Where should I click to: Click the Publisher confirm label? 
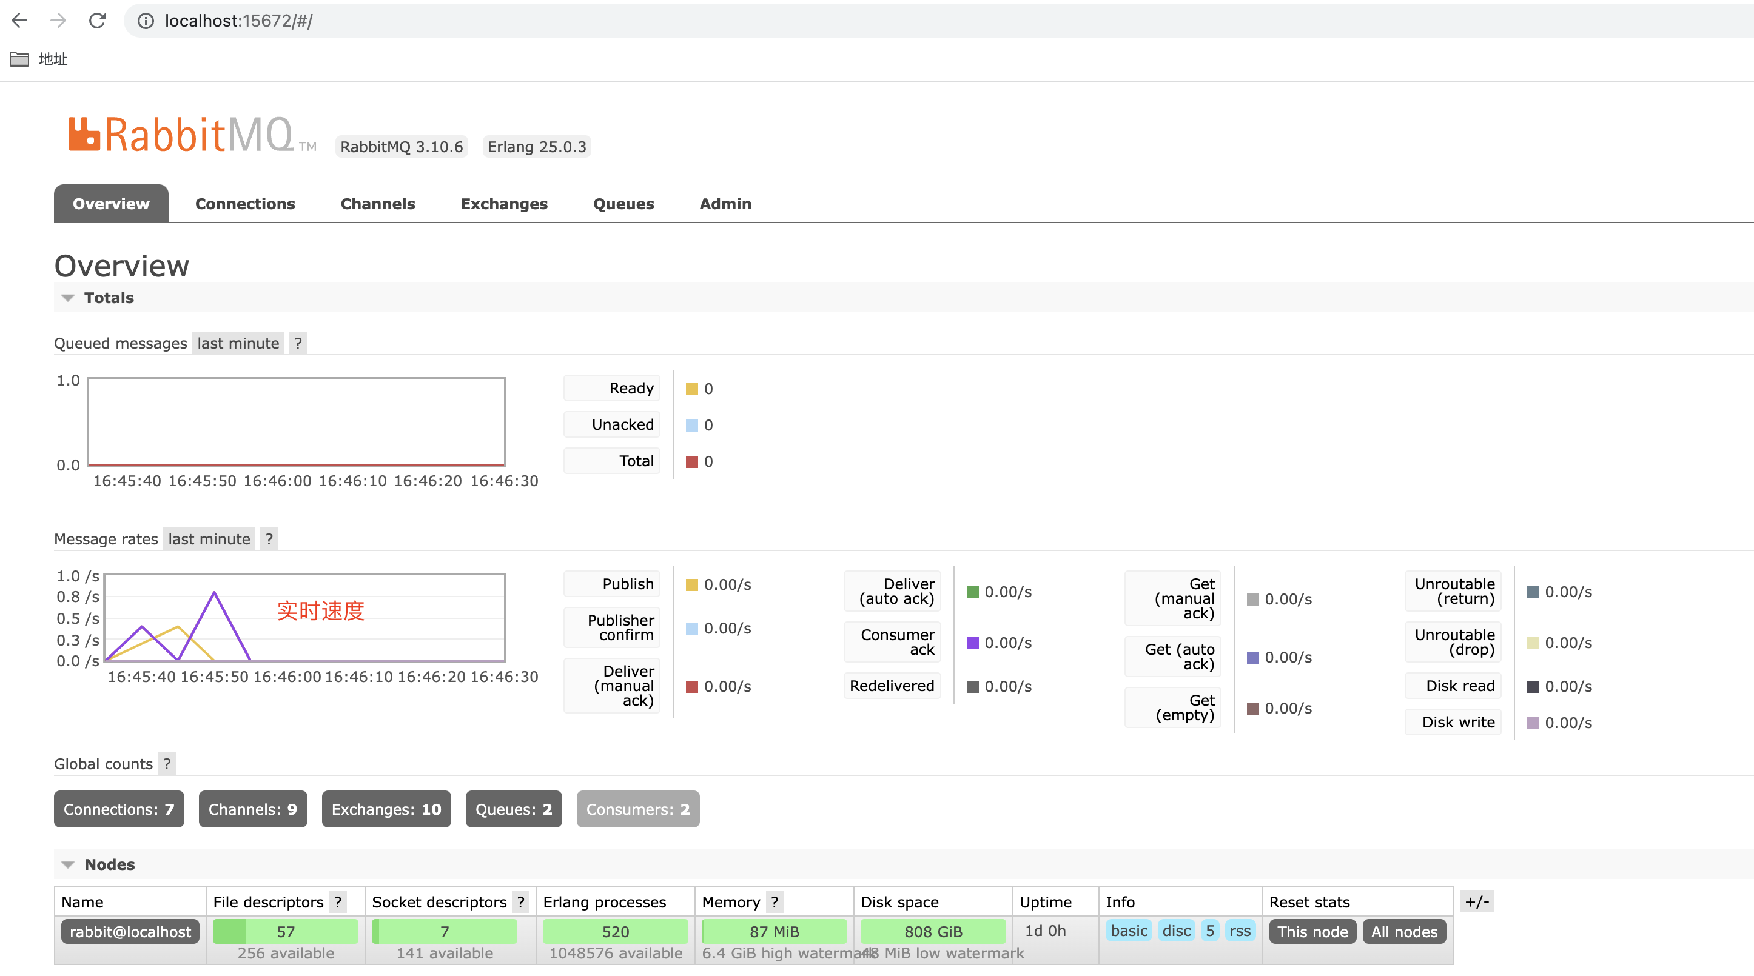point(612,627)
